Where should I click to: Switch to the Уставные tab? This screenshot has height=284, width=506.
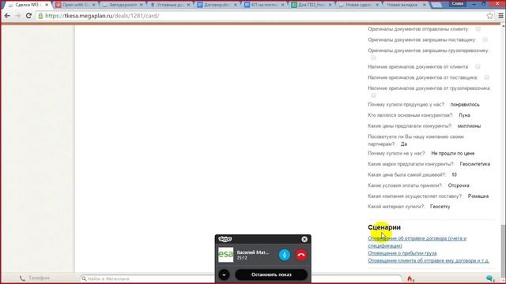point(169,5)
